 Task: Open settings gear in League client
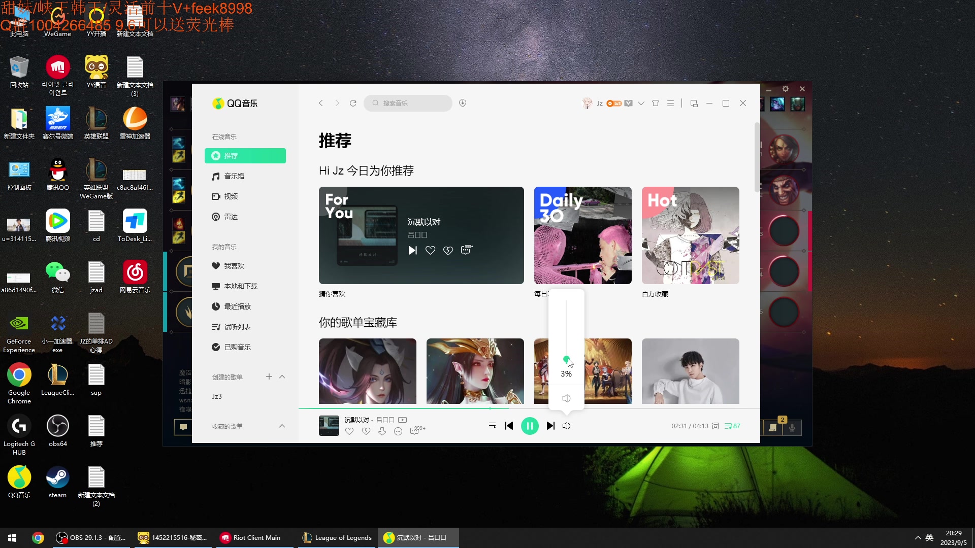point(786,89)
